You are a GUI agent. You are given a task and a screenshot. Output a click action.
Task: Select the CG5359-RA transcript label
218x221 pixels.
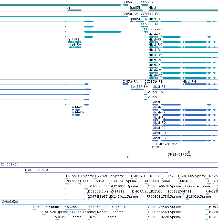click(150, 14)
